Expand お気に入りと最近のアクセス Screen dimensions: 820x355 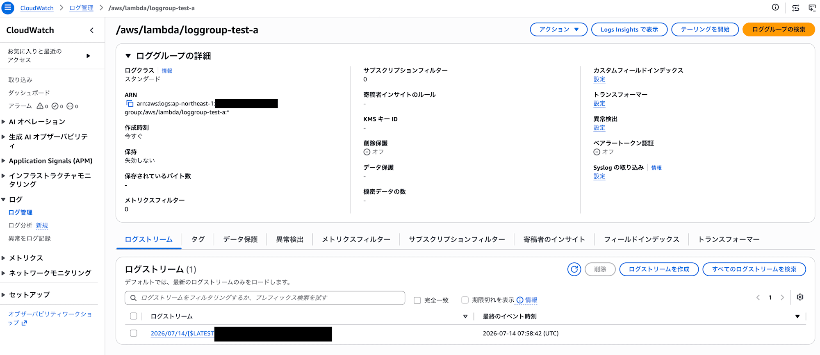pos(88,56)
